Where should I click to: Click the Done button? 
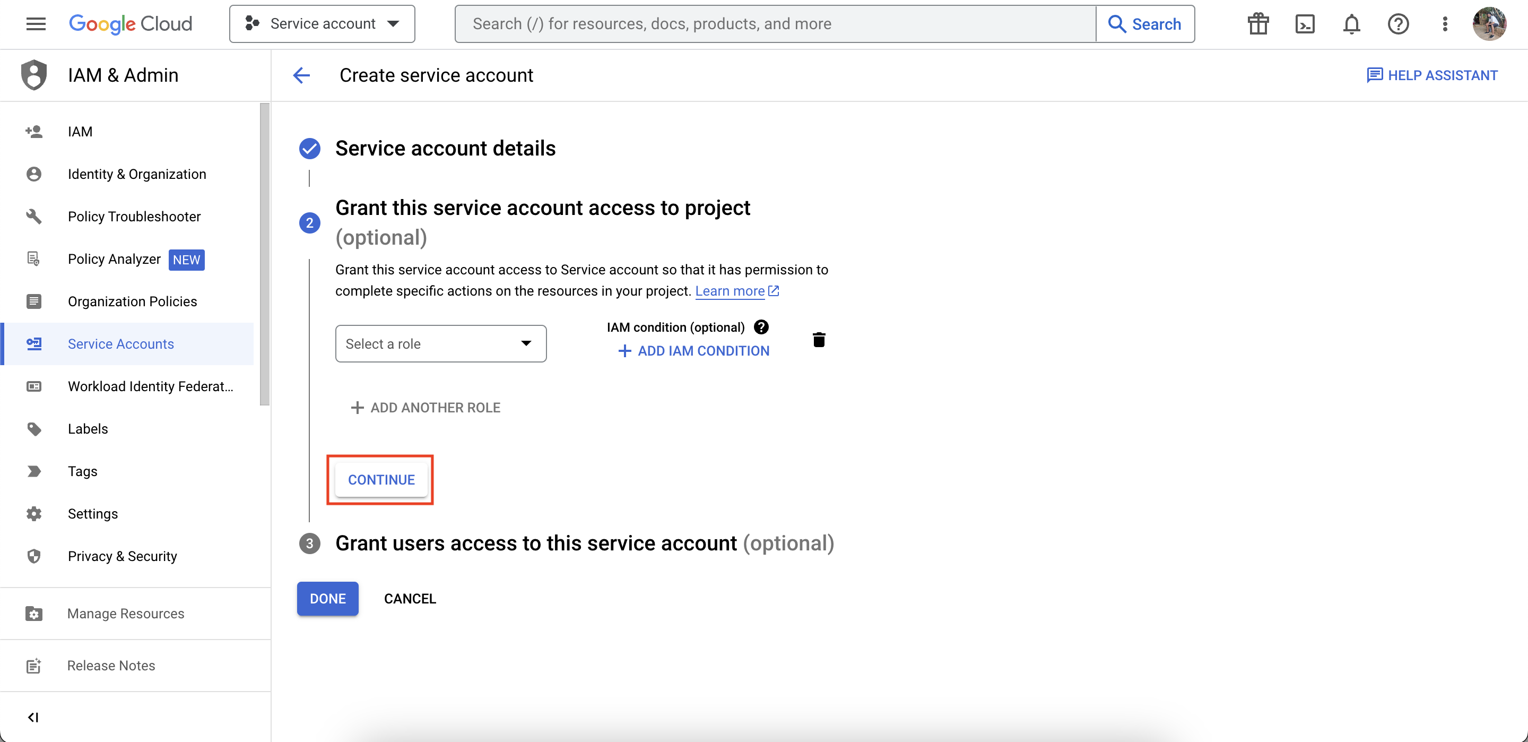coord(327,598)
